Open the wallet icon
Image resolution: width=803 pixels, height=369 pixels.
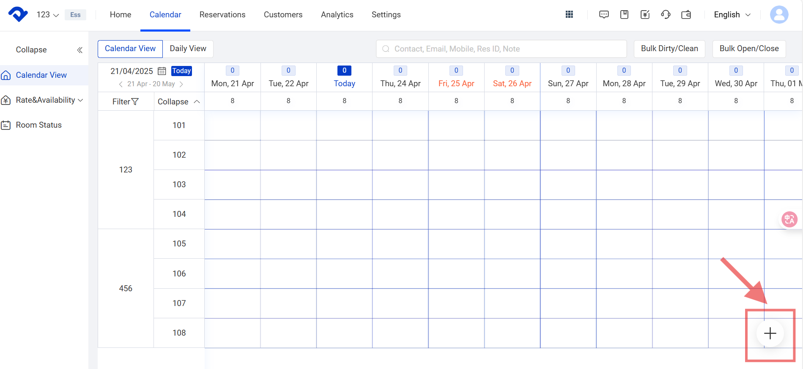(x=686, y=15)
